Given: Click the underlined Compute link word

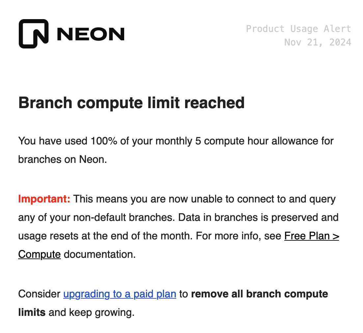Looking at the screenshot, I should pyautogui.click(x=39, y=255).
